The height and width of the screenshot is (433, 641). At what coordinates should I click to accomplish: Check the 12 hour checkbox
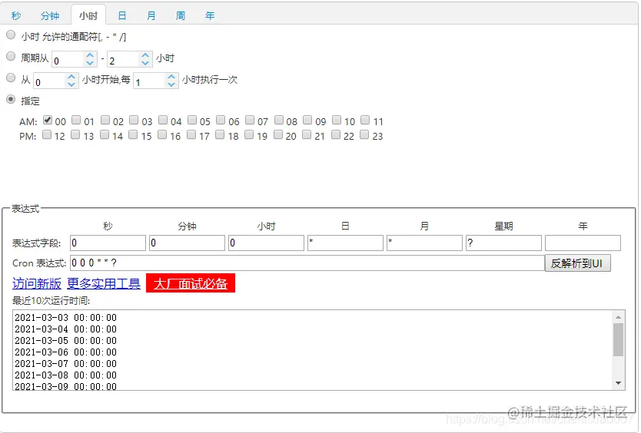(x=47, y=134)
